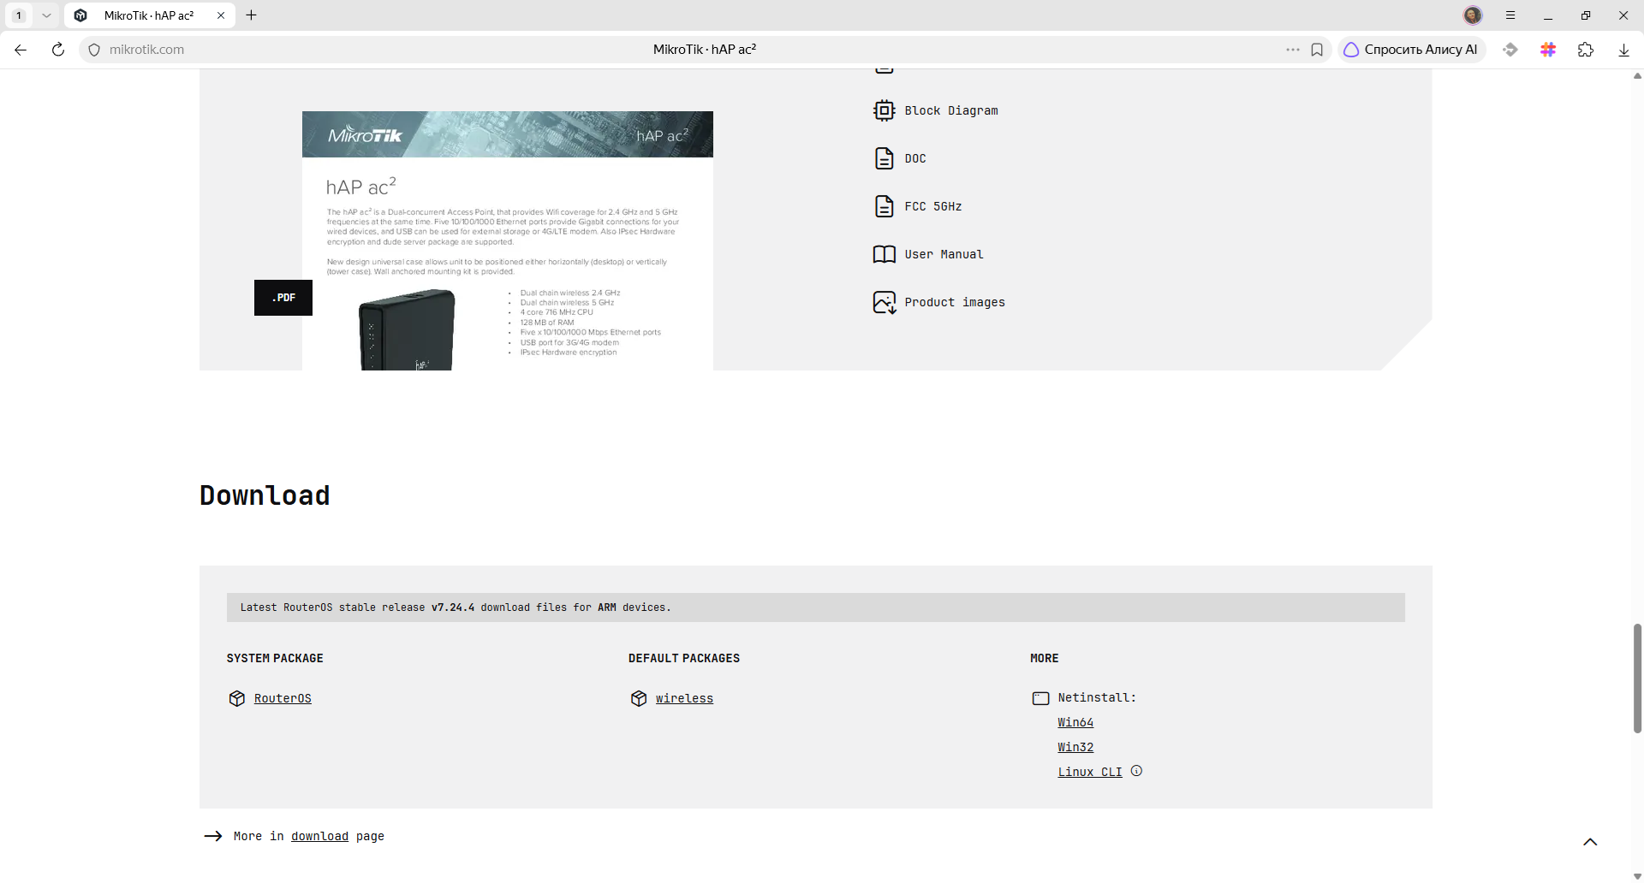Screen dimensions: 1644x883
Task: Open the user profile avatar
Action: click(1473, 15)
